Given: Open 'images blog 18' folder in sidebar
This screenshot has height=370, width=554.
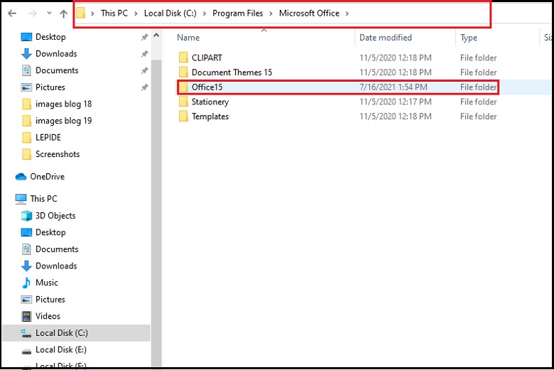Looking at the screenshot, I should coord(63,104).
